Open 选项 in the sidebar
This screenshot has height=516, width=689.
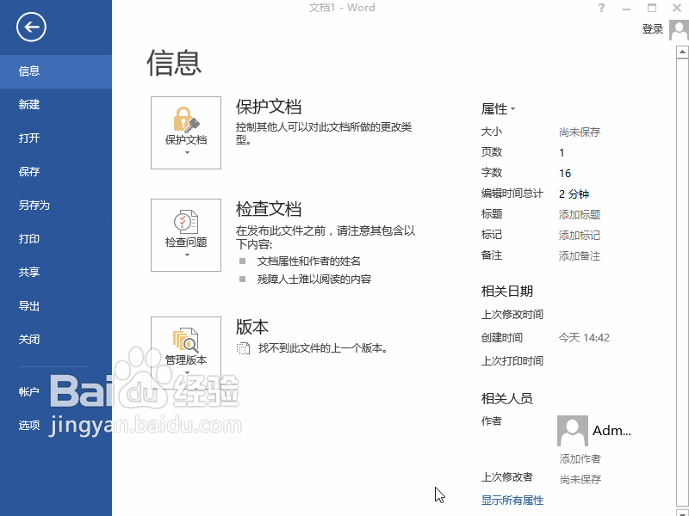tap(56, 425)
